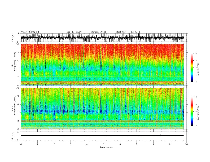Click time axis tick label "10" at right end

(186, 144)
